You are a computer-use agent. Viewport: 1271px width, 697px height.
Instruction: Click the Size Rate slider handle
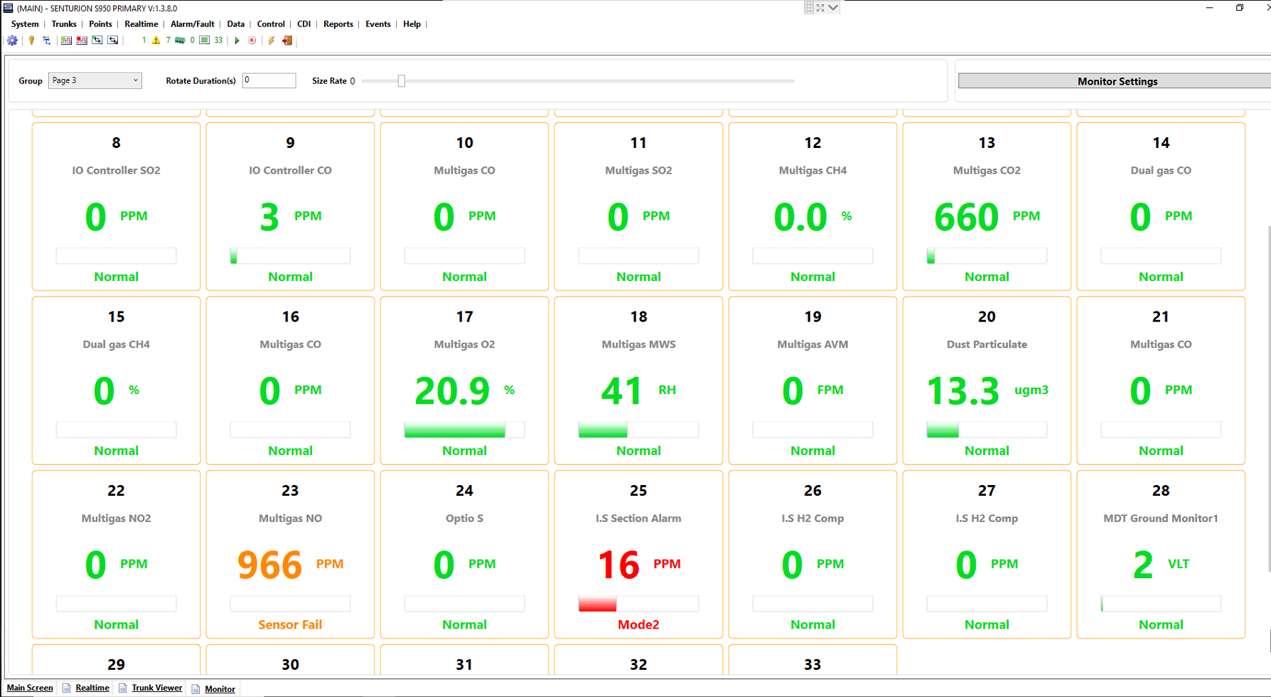pyautogui.click(x=402, y=81)
